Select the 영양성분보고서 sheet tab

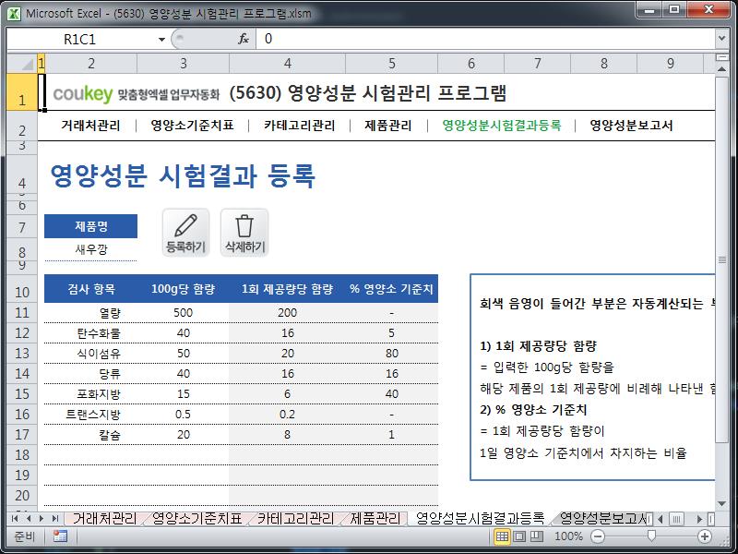click(x=603, y=519)
